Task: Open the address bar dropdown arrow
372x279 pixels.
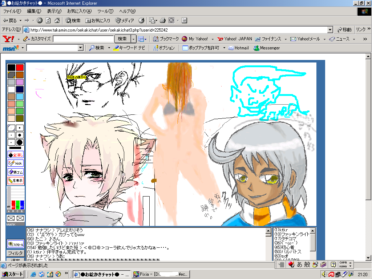Action: (330, 30)
